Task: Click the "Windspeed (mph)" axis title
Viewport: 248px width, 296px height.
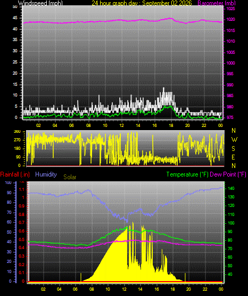Action: point(40,3)
